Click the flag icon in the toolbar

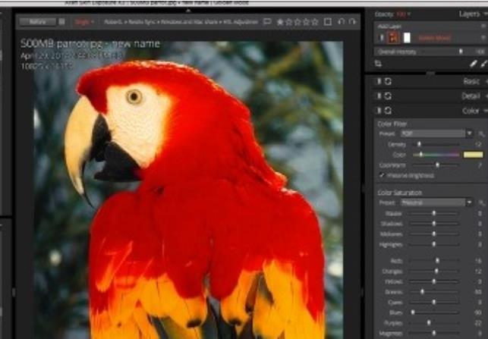(x=267, y=22)
